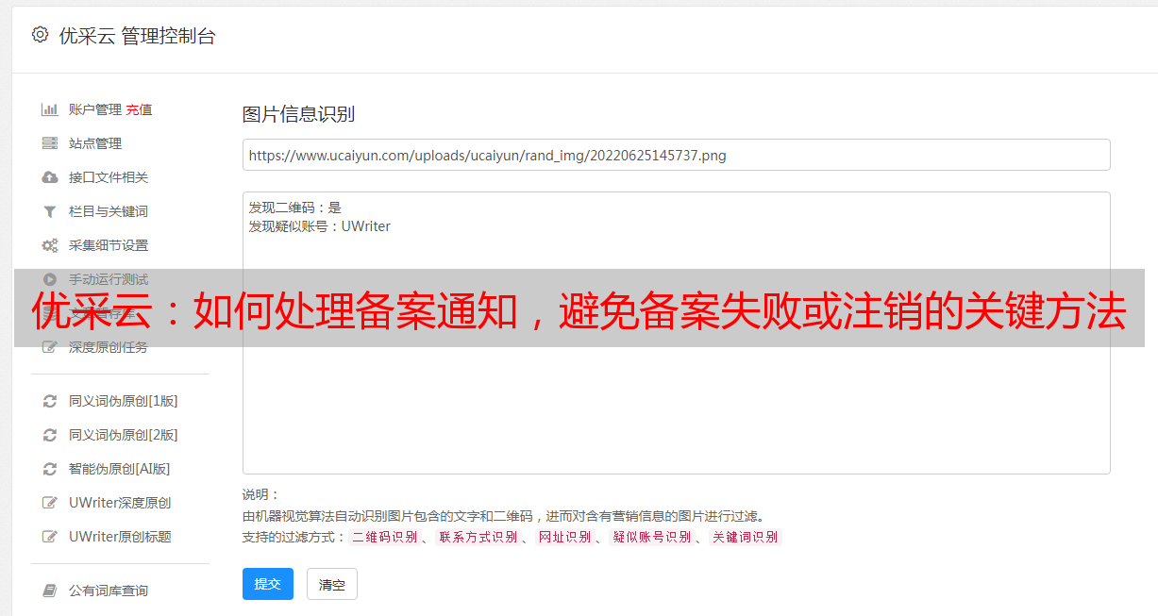1158x616 pixels.
Task: Open the 站点管理 sidebar menu
Action: coord(95,143)
